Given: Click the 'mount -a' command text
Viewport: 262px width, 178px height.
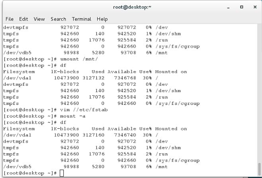Looking at the screenshot, I should coord(73,116).
